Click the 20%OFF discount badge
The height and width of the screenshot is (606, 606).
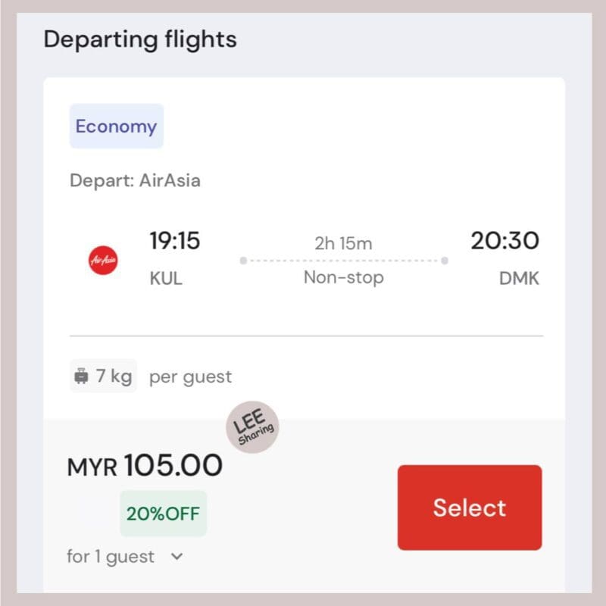click(x=163, y=514)
